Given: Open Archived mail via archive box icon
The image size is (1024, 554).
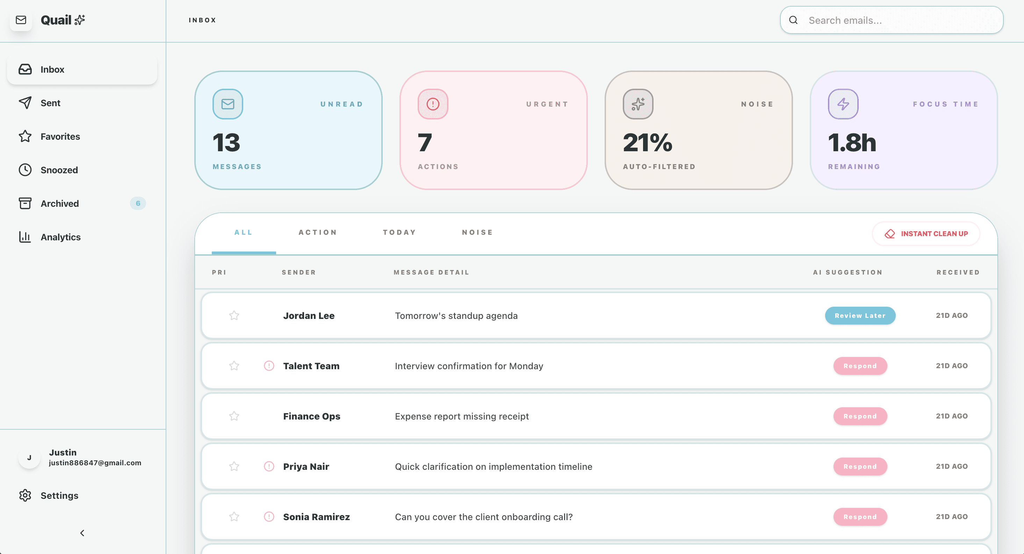Looking at the screenshot, I should coord(25,203).
